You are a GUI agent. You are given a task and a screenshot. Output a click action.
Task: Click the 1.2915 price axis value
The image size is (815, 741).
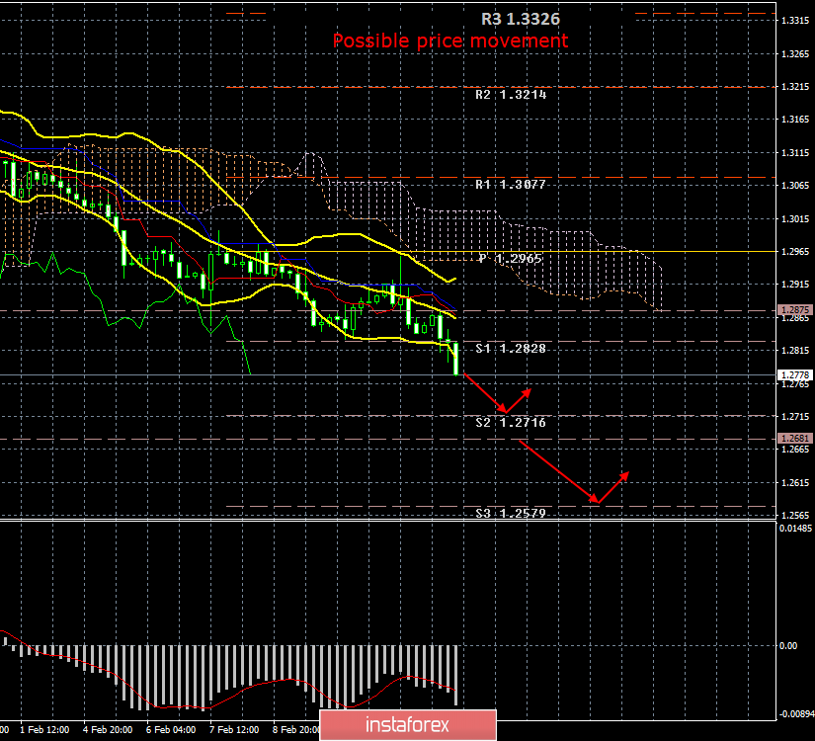(x=795, y=285)
